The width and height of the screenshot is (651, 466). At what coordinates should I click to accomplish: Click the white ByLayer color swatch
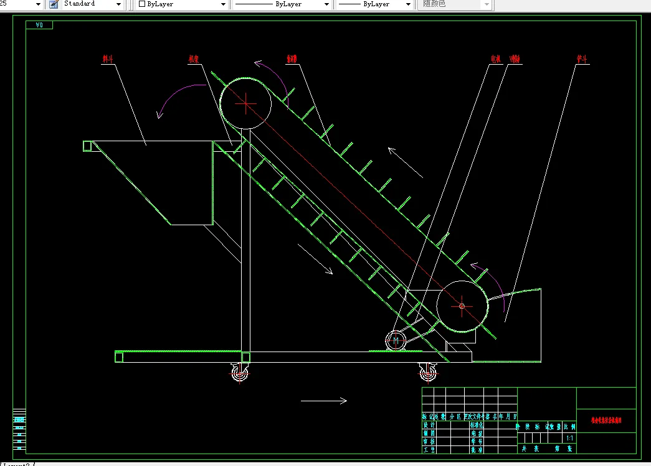point(142,4)
